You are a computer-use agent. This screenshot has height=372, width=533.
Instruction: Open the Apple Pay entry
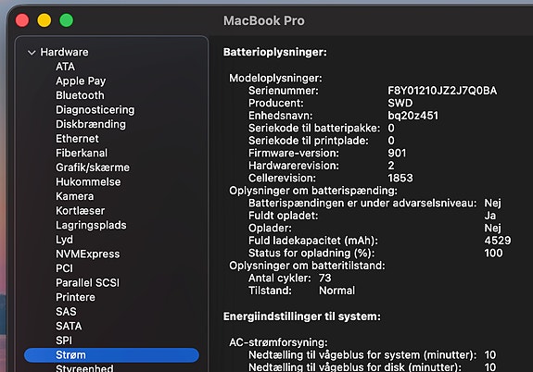click(81, 81)
